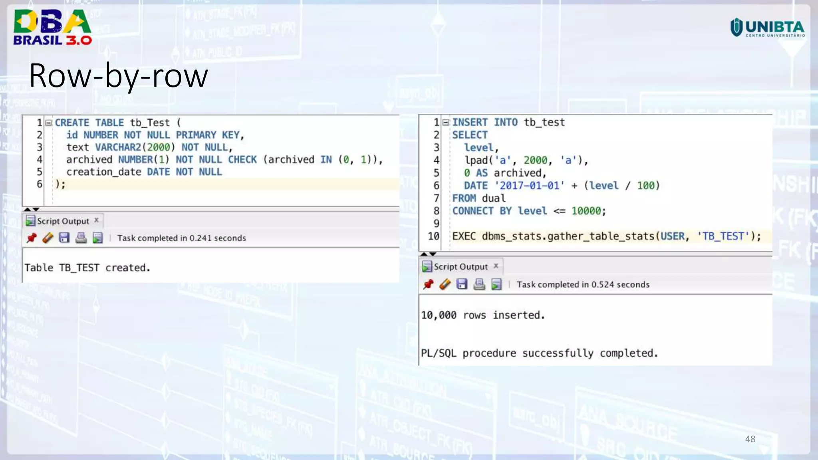Pin the left Script Output panel
Viewport: 818px width, 460px height.
coord(32,238)
